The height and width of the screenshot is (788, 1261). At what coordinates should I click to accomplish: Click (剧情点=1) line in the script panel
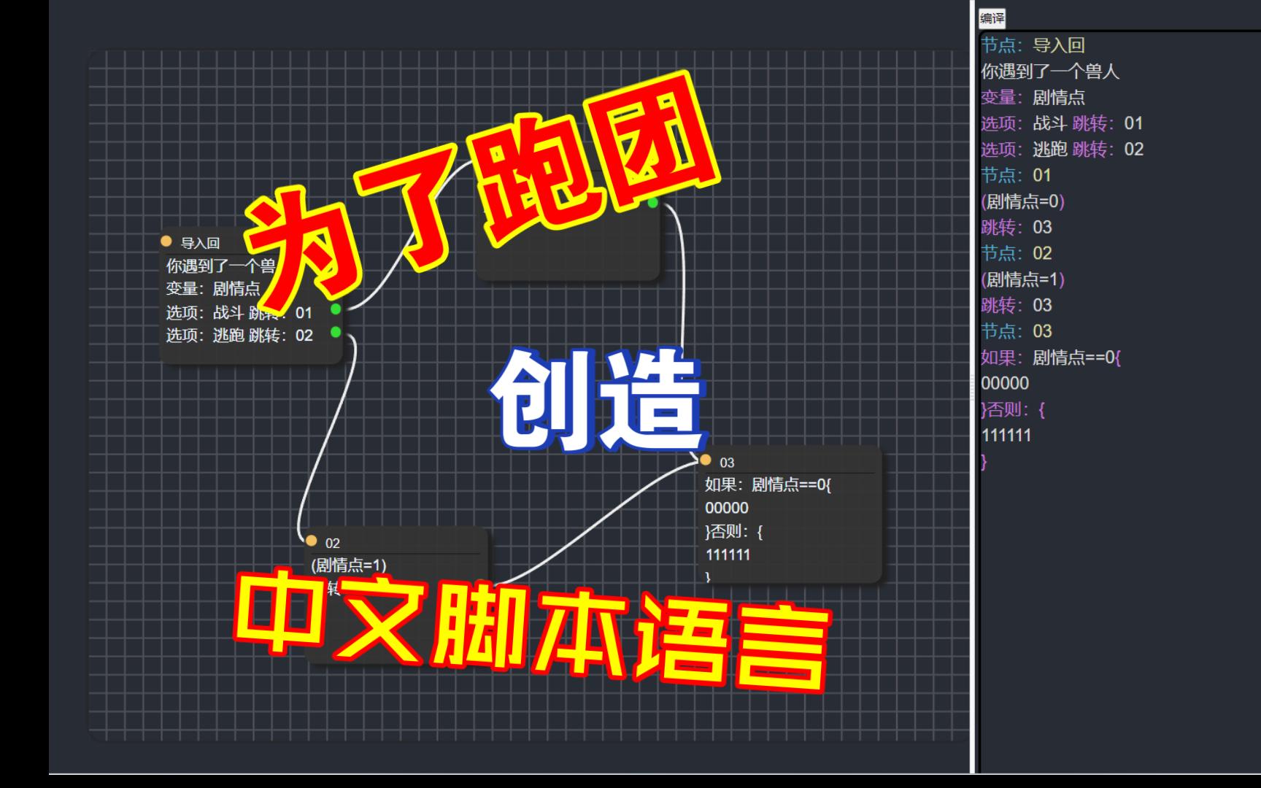1023,279
